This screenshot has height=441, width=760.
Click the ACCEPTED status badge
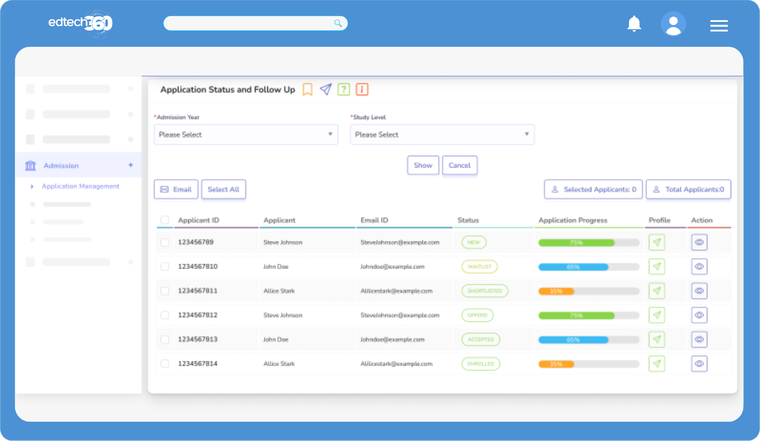(481, 339)
